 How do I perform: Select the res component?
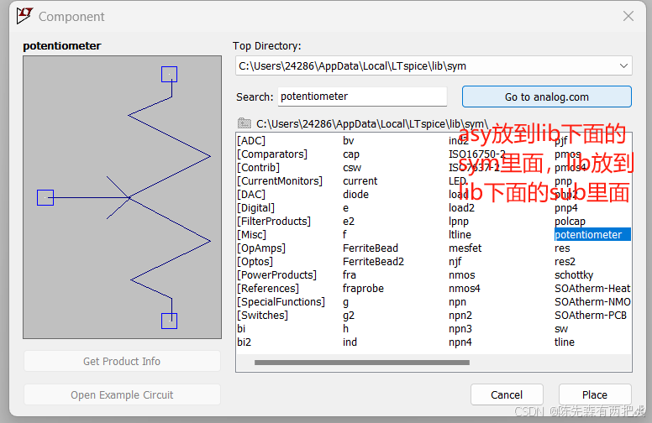562,248
